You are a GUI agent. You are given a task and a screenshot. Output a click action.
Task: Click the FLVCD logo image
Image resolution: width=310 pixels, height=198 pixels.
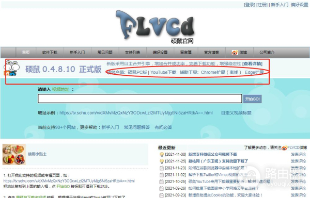click(156, 26)
